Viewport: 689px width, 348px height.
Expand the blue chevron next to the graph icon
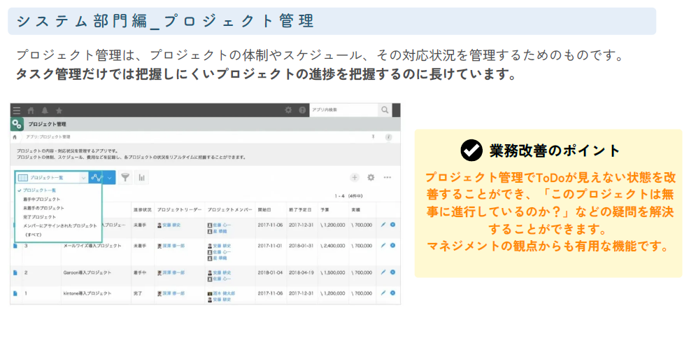click(109, 178)
